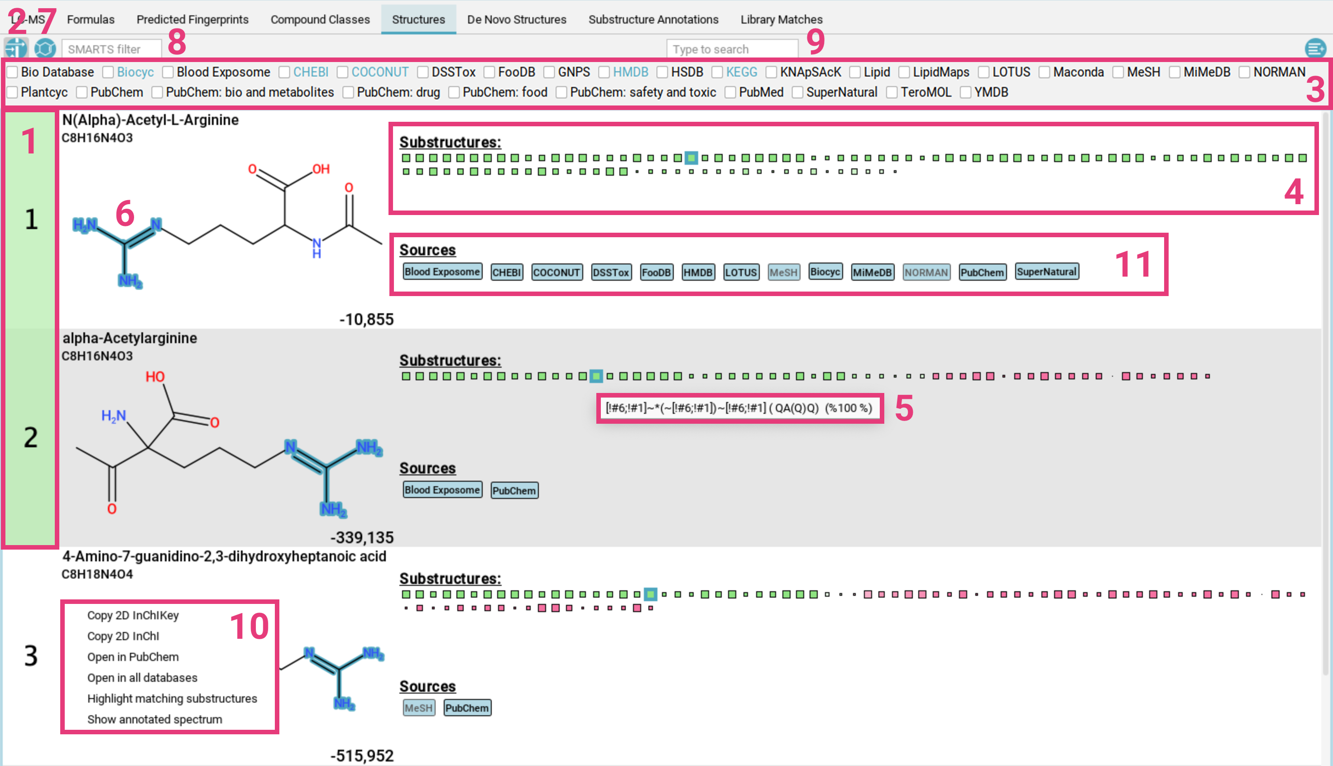Screen dimensions: 1333x766
Task: Check the Lipid checkbox
Action: pos(855,72)
